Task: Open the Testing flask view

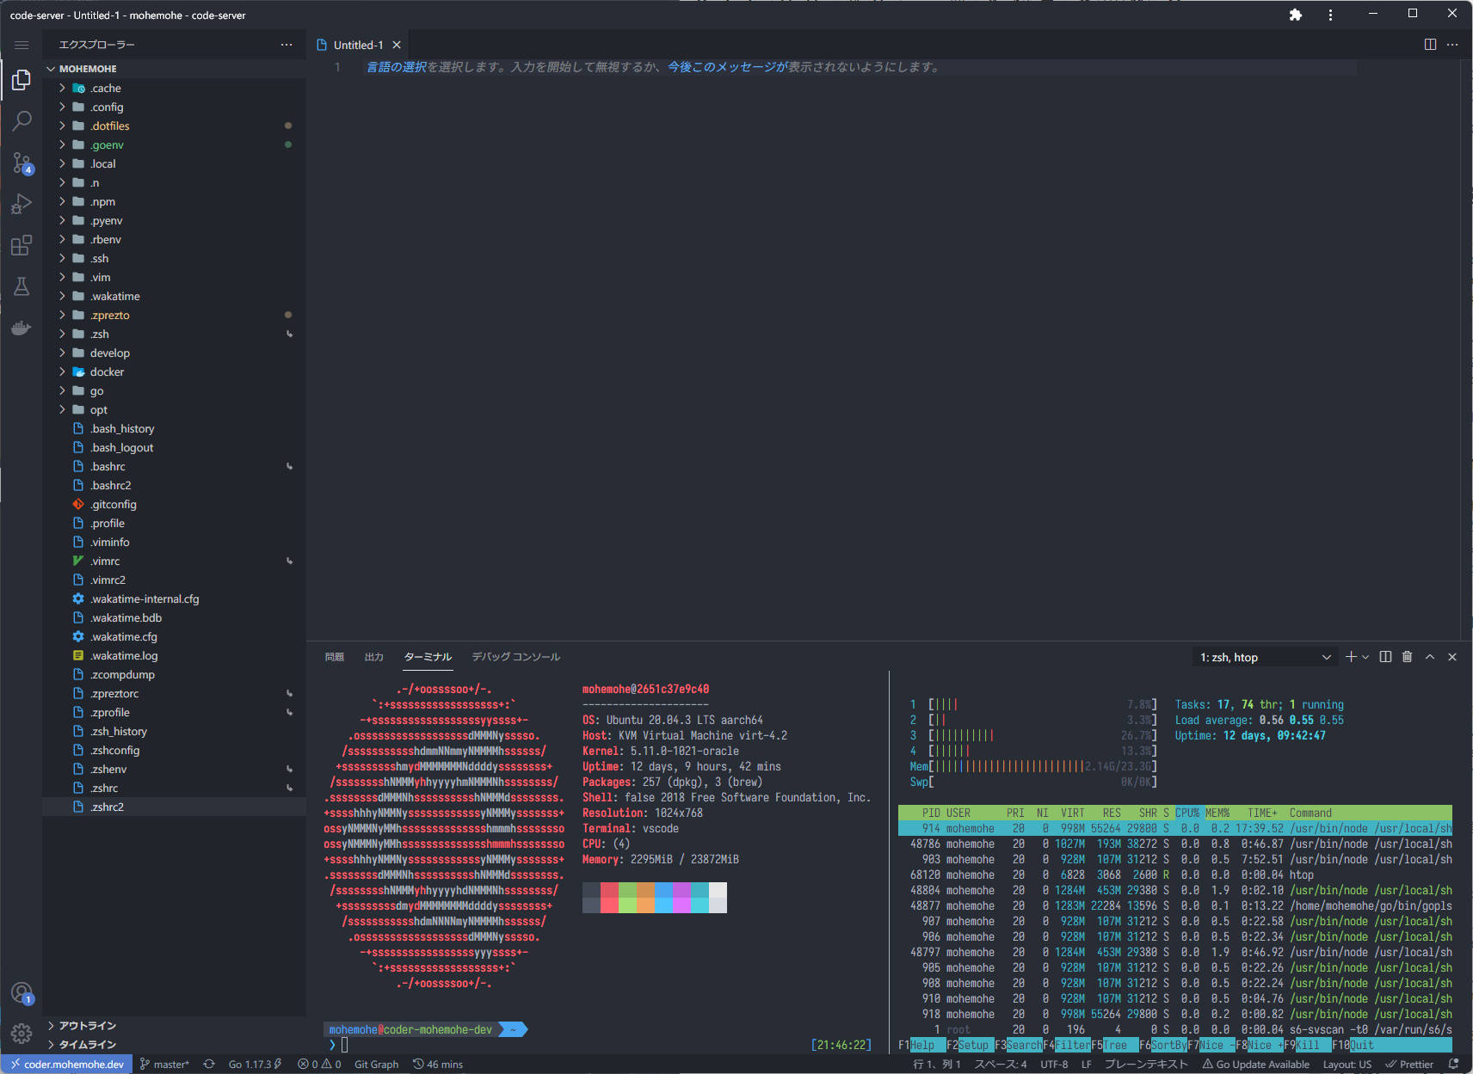Action: [x=22, y=286]
